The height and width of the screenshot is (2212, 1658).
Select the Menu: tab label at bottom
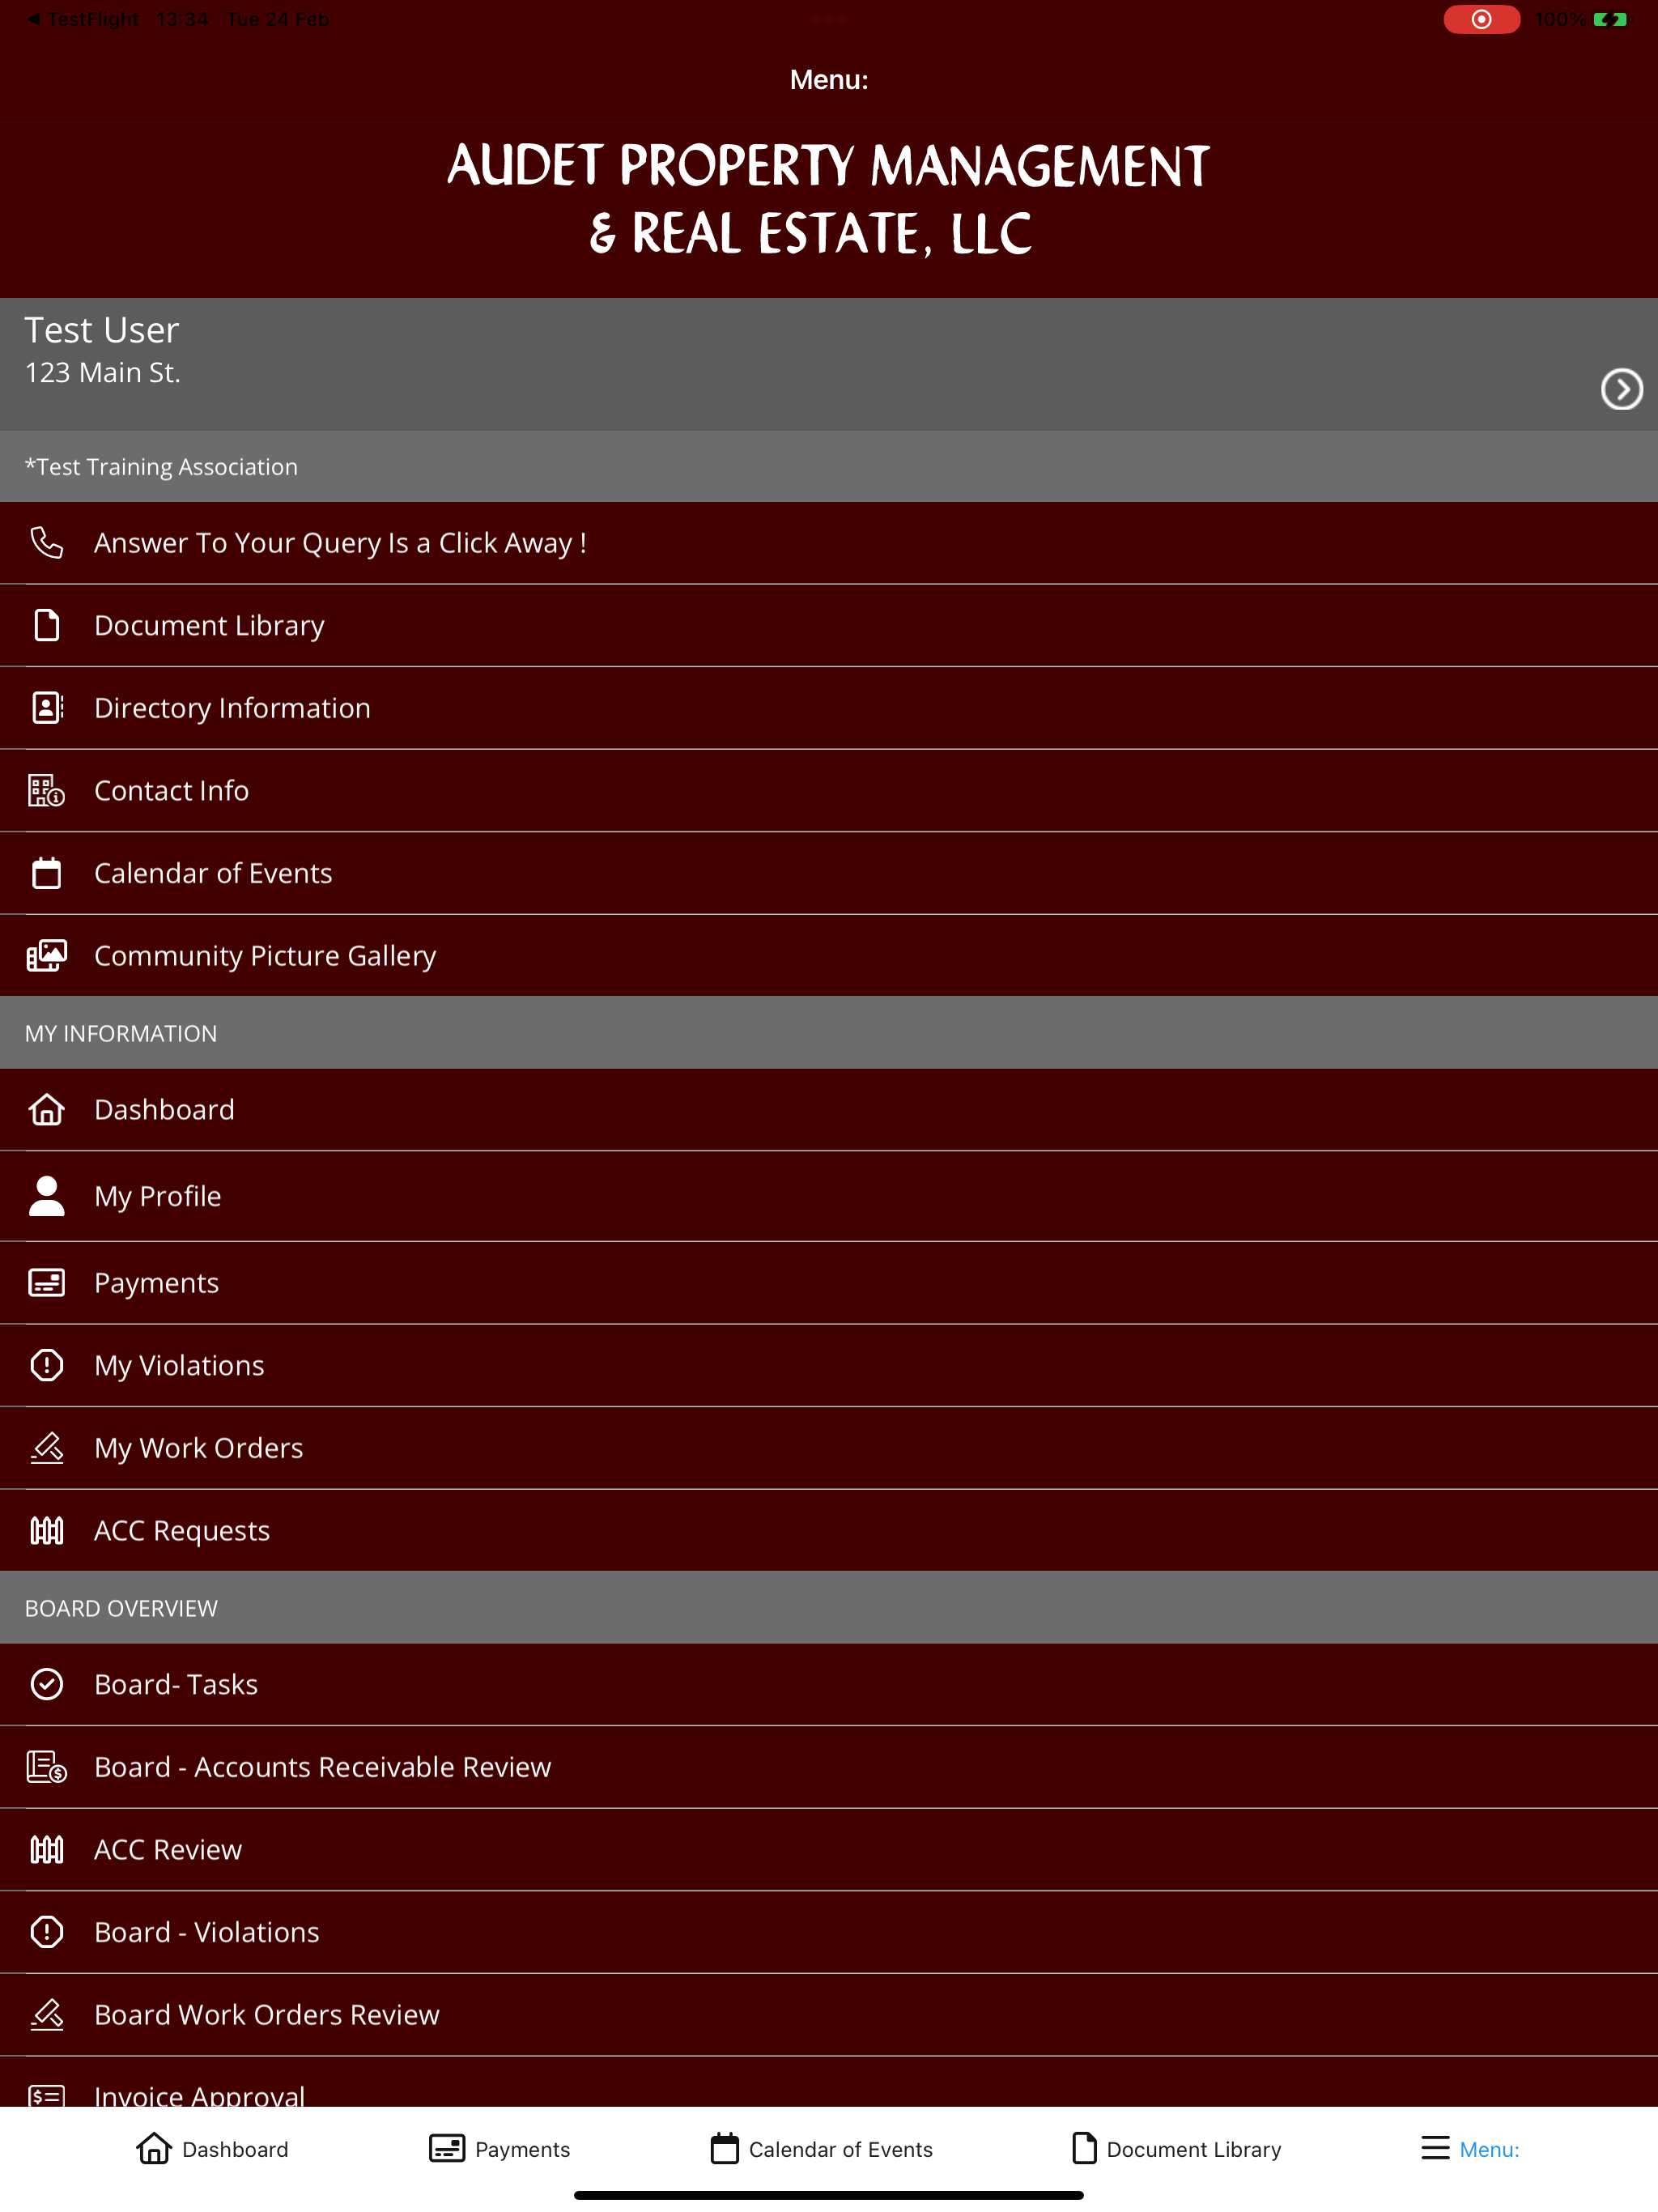[x=1489, y=2149]
